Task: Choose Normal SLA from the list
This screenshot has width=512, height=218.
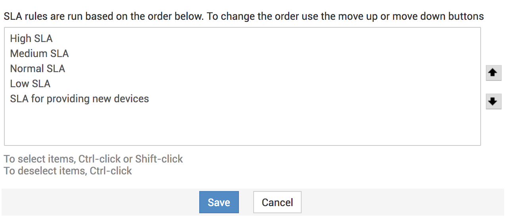Action: 37,69
